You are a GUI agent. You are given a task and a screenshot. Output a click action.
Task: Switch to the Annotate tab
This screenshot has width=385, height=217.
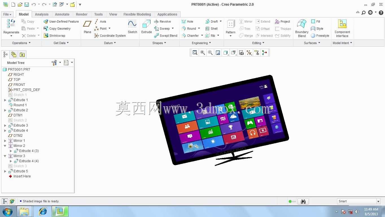click(x=62, y=14)
